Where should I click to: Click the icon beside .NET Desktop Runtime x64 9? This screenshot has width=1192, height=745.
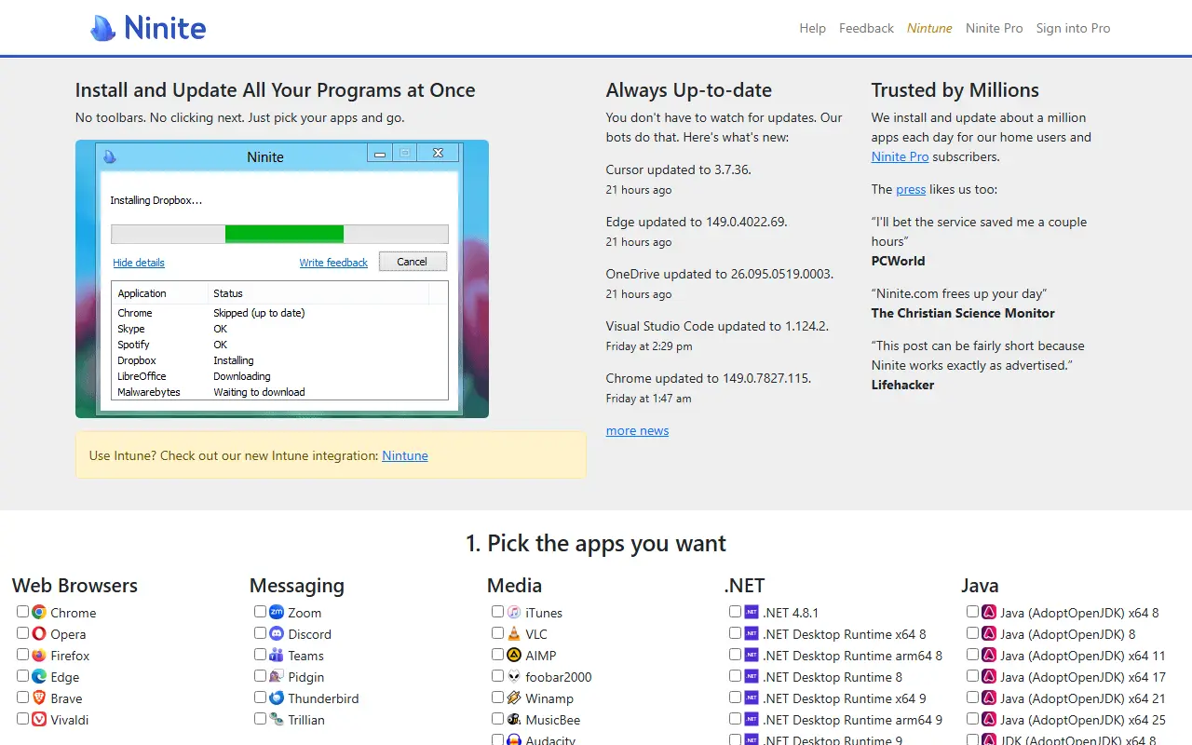tap(752, 698)
